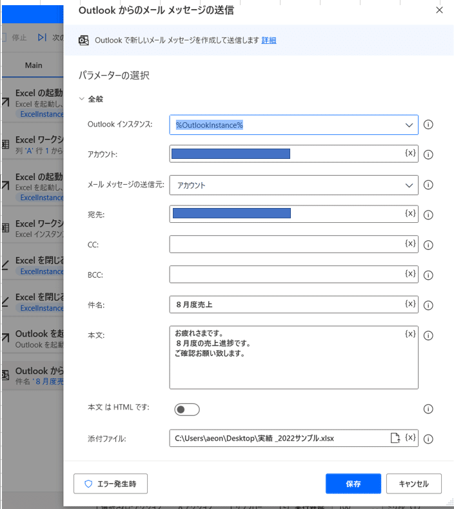Open the 詳細 link
Viewport: 454px width, 509px height.
269,41
